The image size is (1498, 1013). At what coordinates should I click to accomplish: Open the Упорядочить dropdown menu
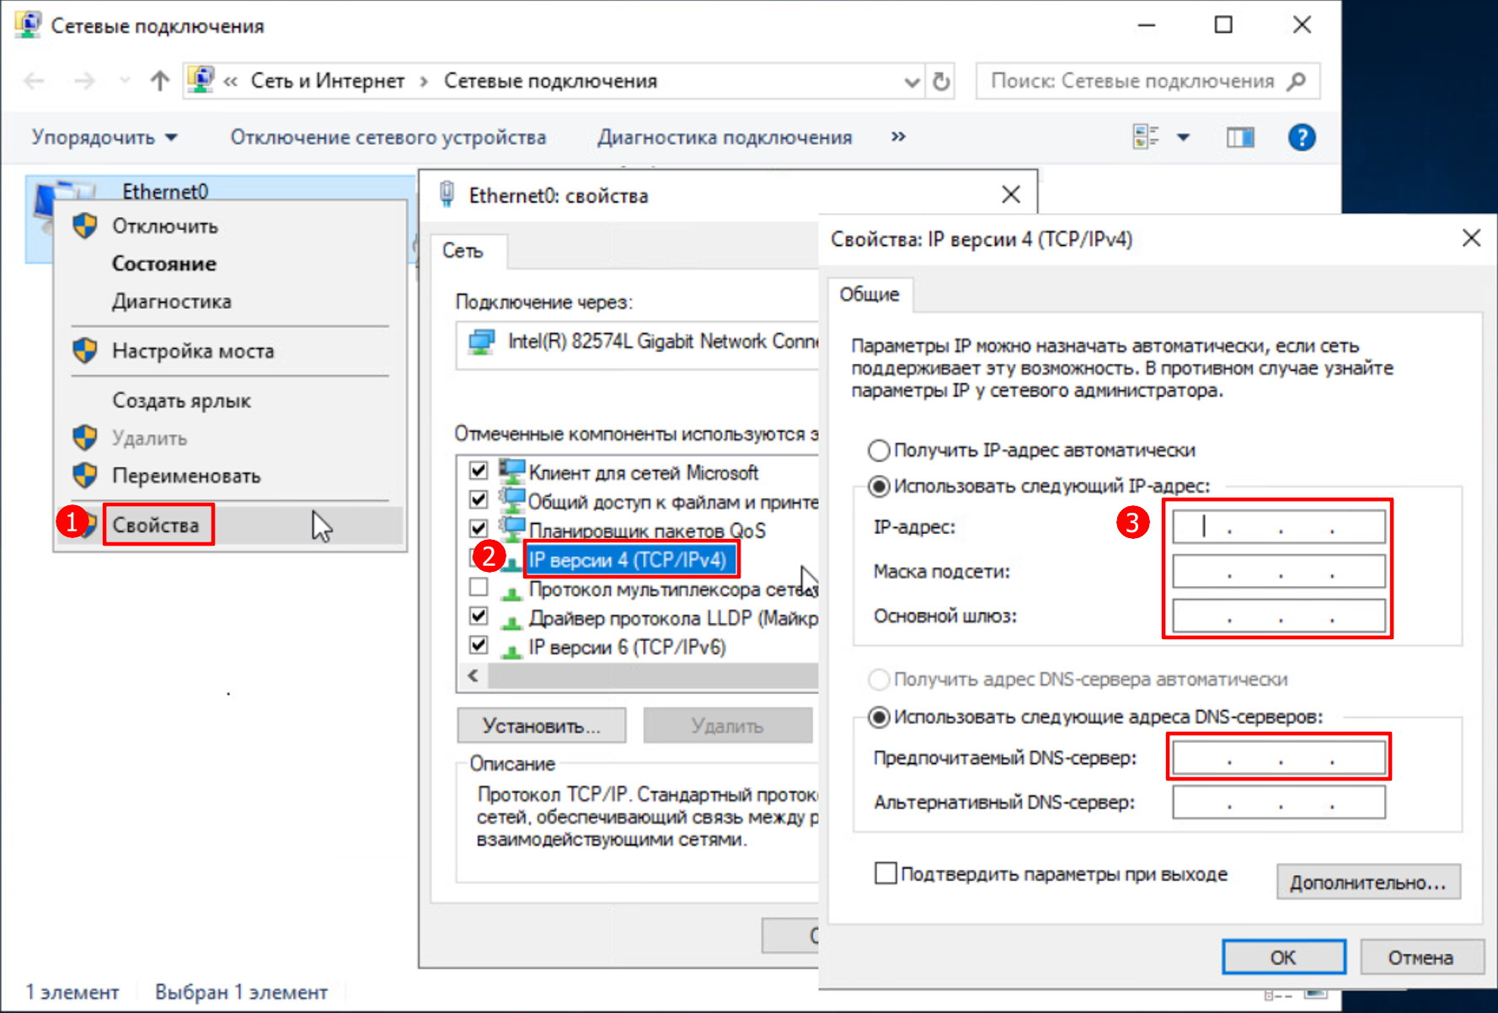104,137
